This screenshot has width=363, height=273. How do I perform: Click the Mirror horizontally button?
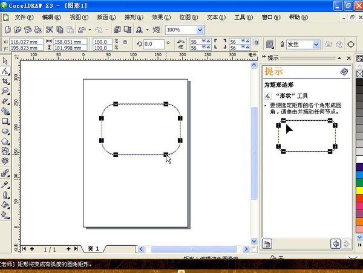click(180, 42)
